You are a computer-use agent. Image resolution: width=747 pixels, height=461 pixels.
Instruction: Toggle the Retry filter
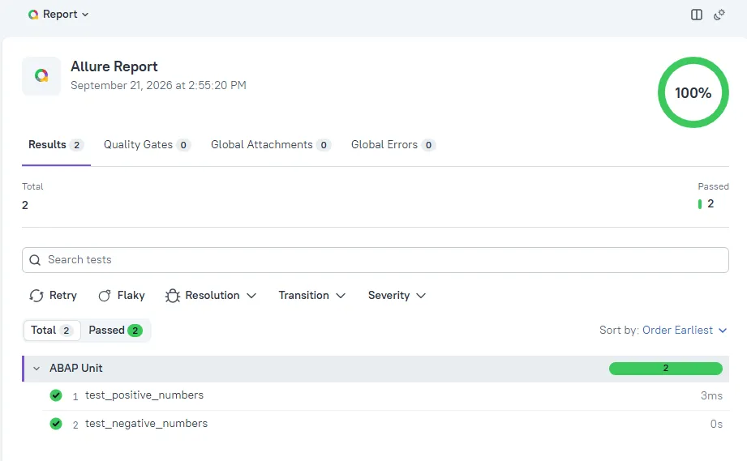pyautogui.click(x=53, y=296)
